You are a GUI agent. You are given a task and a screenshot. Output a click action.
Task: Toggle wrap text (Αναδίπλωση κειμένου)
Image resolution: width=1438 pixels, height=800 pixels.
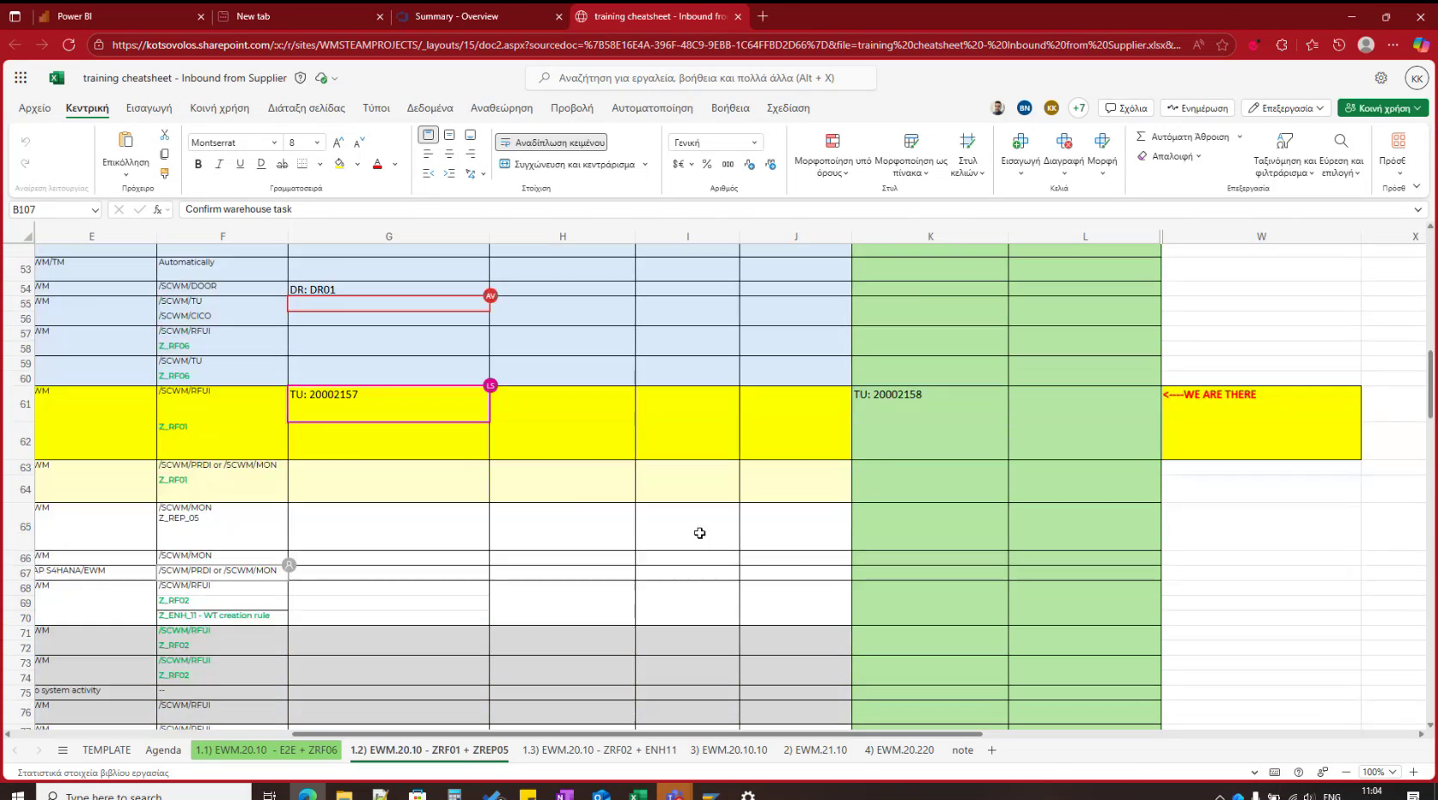point(550,142)
